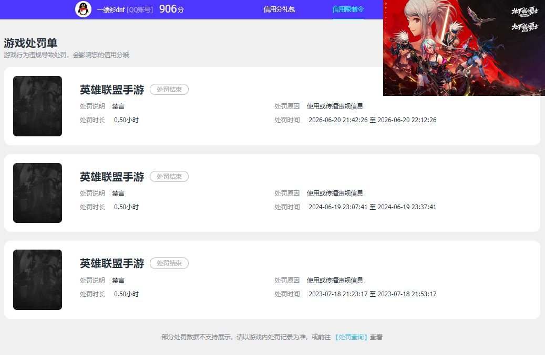Switch to the 信用限制令 tab

tap(348, 9)
